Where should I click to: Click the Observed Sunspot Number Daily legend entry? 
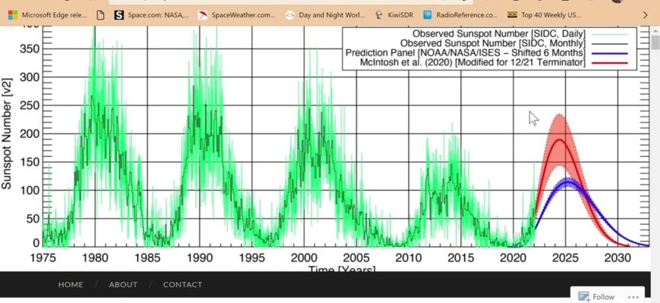point(501,34)
